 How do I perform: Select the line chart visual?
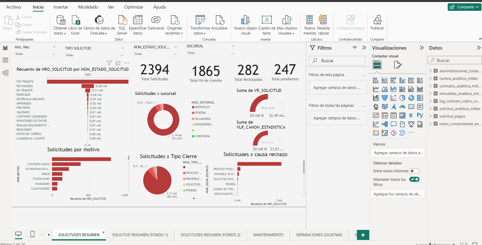click(376, 89)
